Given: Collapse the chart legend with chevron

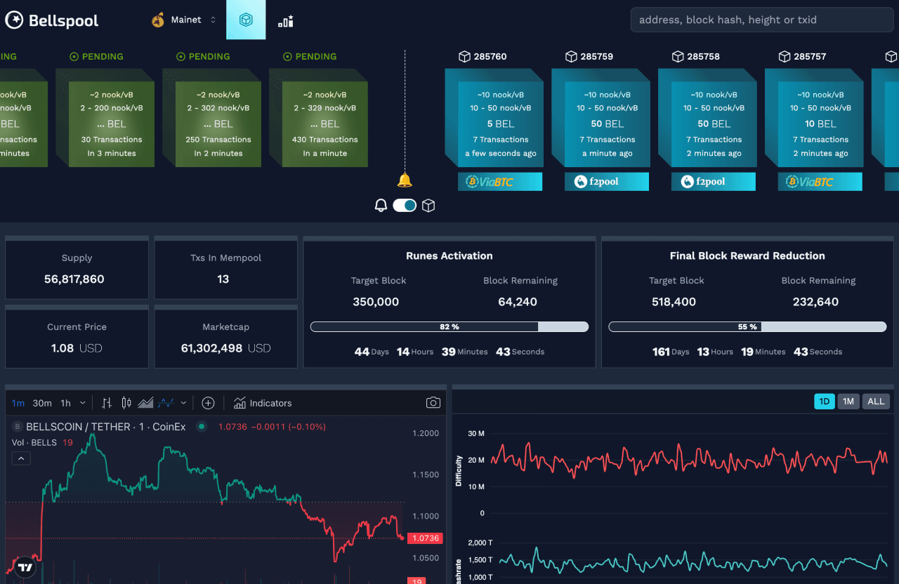Looking at the screenshot, I should coord(21,458).
